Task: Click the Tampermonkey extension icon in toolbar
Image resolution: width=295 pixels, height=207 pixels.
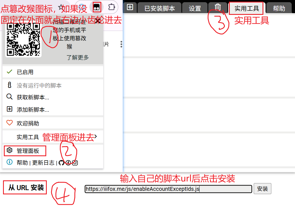Action: coord(97,7)
